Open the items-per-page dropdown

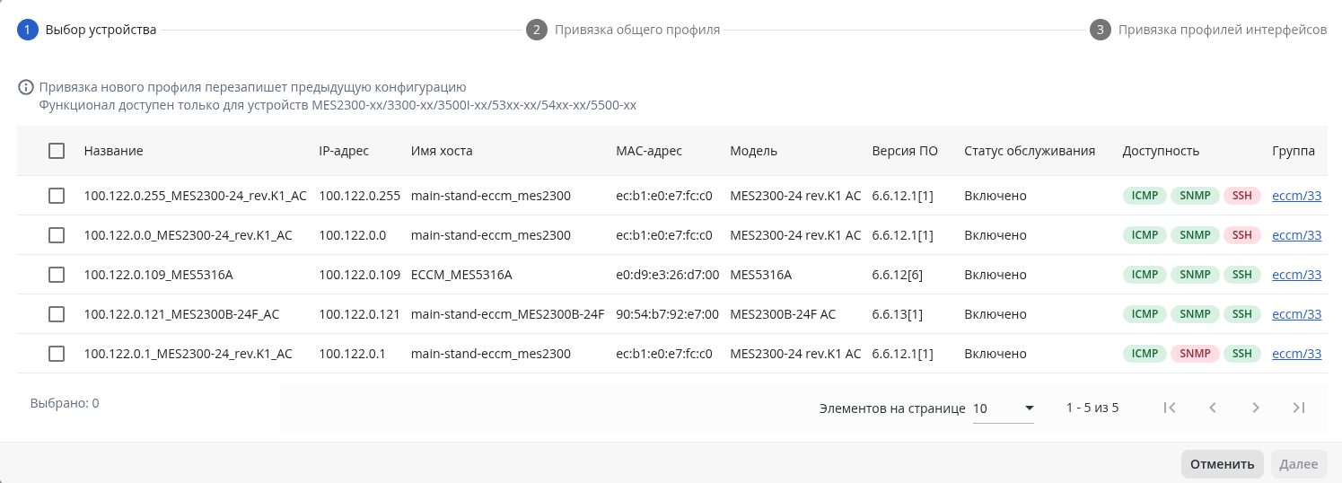tap(1004, 408)
